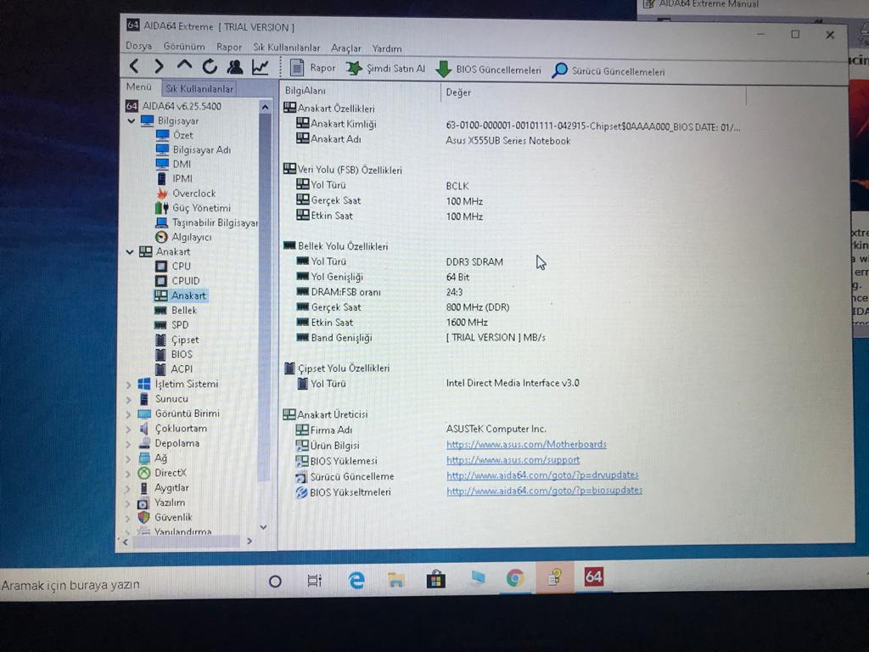This screenshot has width=869, height=652.
Task: Open BIOS Güncellemeleri from the toolbar
Action: [488, 70]
